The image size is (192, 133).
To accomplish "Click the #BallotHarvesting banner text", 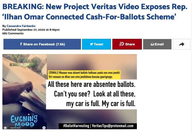I will point(98,126).
